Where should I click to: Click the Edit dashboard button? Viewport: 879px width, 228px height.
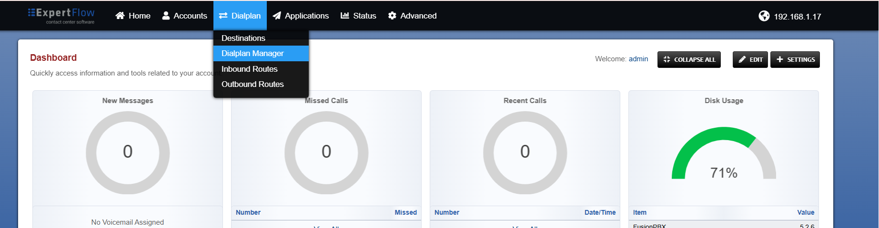tap(750, 59)
